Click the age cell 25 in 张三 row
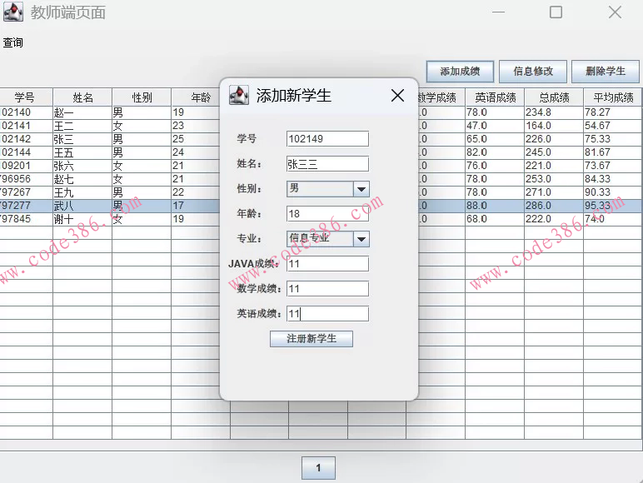 pyautogui.click(x=196, y=139)
